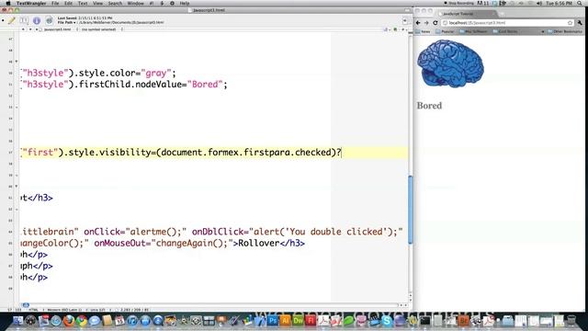The width and height of the screenshot is (588, 331).
Task: Bookmark page with the star icon in Chrome
Action: click(x=570, y=23)
